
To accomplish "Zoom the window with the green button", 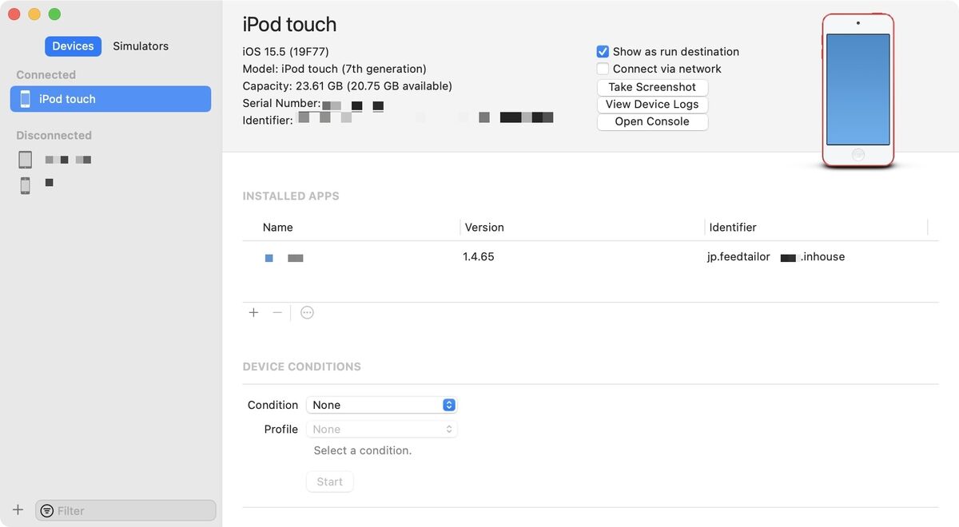I will pyautogui.click(x=54, y=14).
